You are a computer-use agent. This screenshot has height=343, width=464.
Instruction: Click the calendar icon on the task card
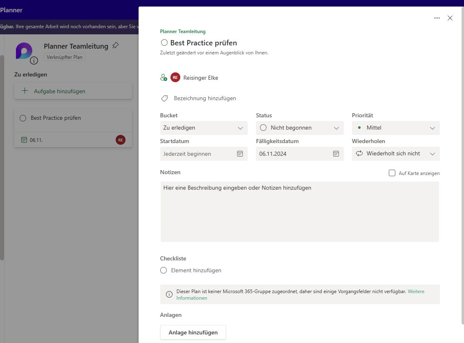pyautogui.click(x=24, y=140)
